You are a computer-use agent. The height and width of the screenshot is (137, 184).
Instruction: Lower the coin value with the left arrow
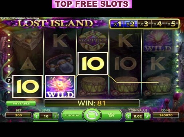pyautogui.click(x=128, y=116)
